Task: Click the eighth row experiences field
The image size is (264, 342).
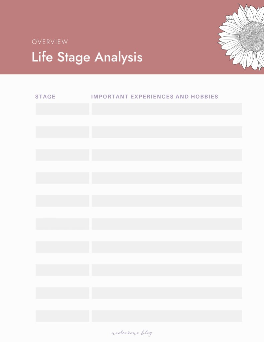Action: click(x=167, y=270)
